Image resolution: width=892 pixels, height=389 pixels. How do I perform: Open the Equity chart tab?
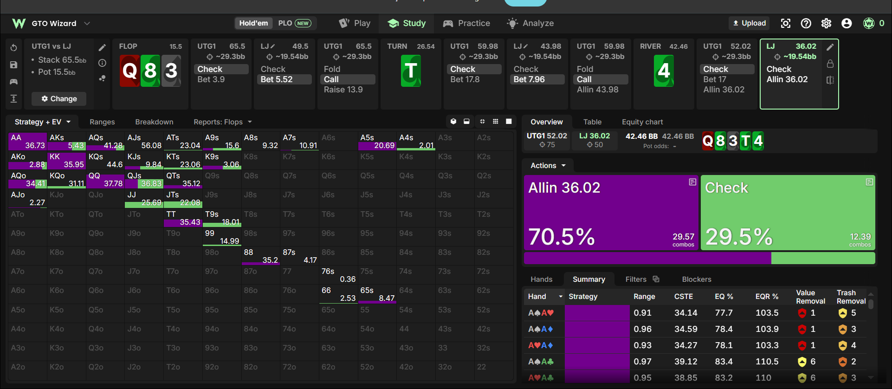click(642, 122)
